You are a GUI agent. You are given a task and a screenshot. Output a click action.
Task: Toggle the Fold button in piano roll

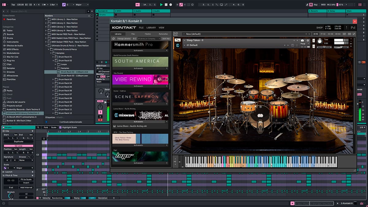tap(46, 127)
